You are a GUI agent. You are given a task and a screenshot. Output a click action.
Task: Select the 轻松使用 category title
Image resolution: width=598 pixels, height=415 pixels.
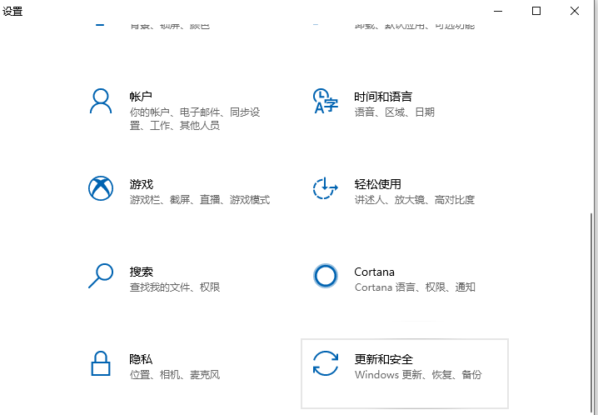tap(377, 184)
